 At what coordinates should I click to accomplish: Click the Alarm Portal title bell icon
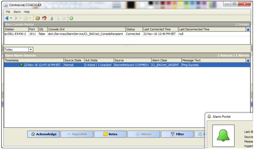click(x=209, y=116)
